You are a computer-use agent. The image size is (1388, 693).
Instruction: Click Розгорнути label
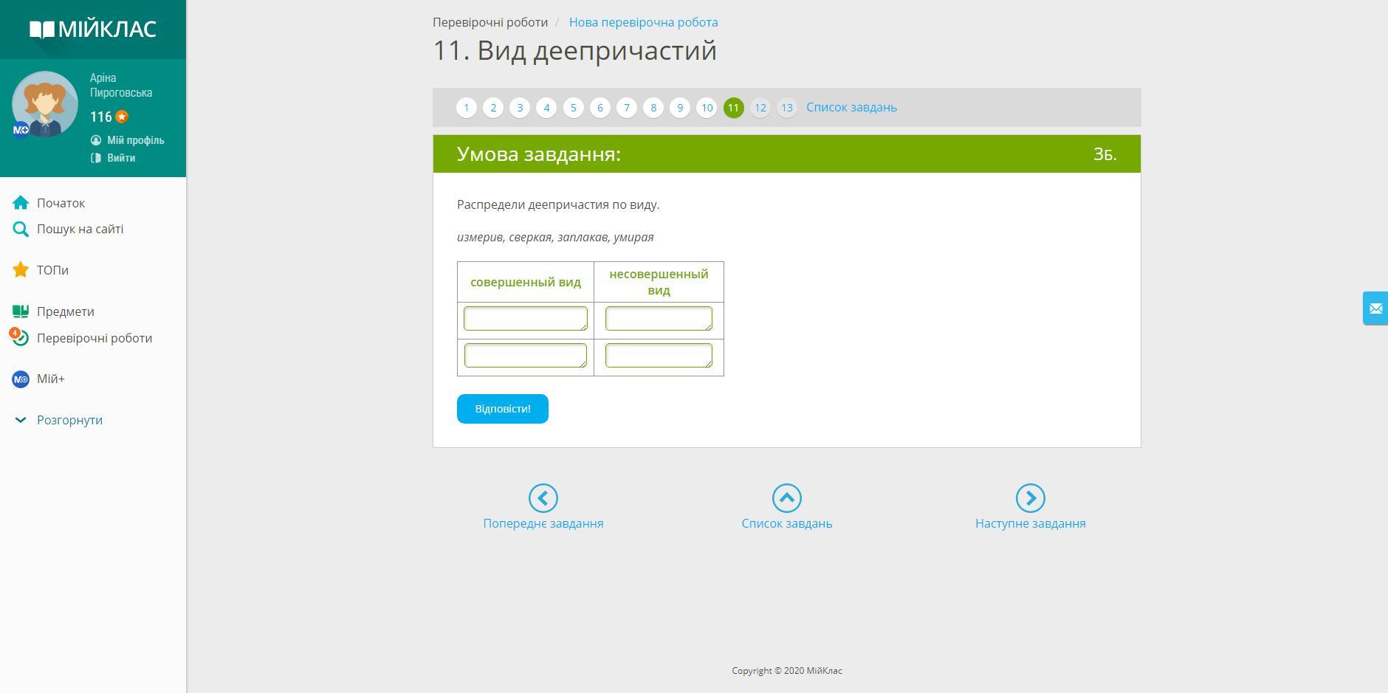[69, 420]
